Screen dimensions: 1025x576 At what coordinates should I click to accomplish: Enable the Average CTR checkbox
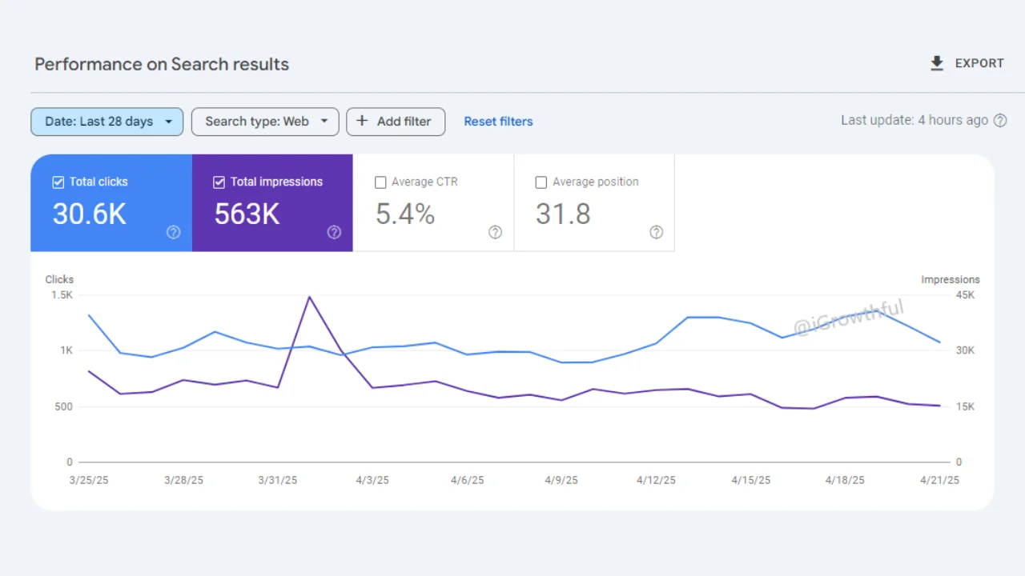380,182
